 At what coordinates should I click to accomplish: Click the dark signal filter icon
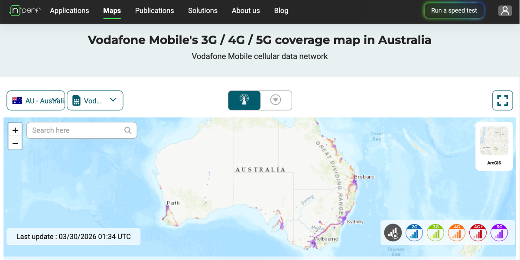[393, 233]
